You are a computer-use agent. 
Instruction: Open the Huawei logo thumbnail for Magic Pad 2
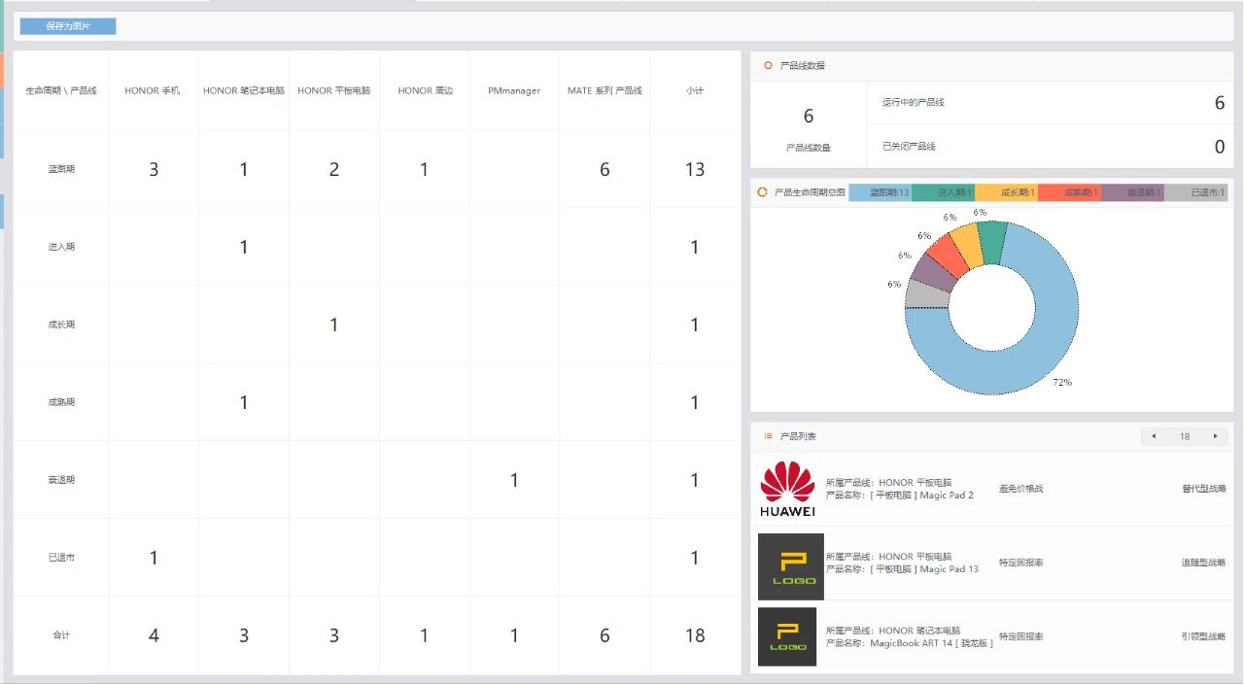[787, 489]
